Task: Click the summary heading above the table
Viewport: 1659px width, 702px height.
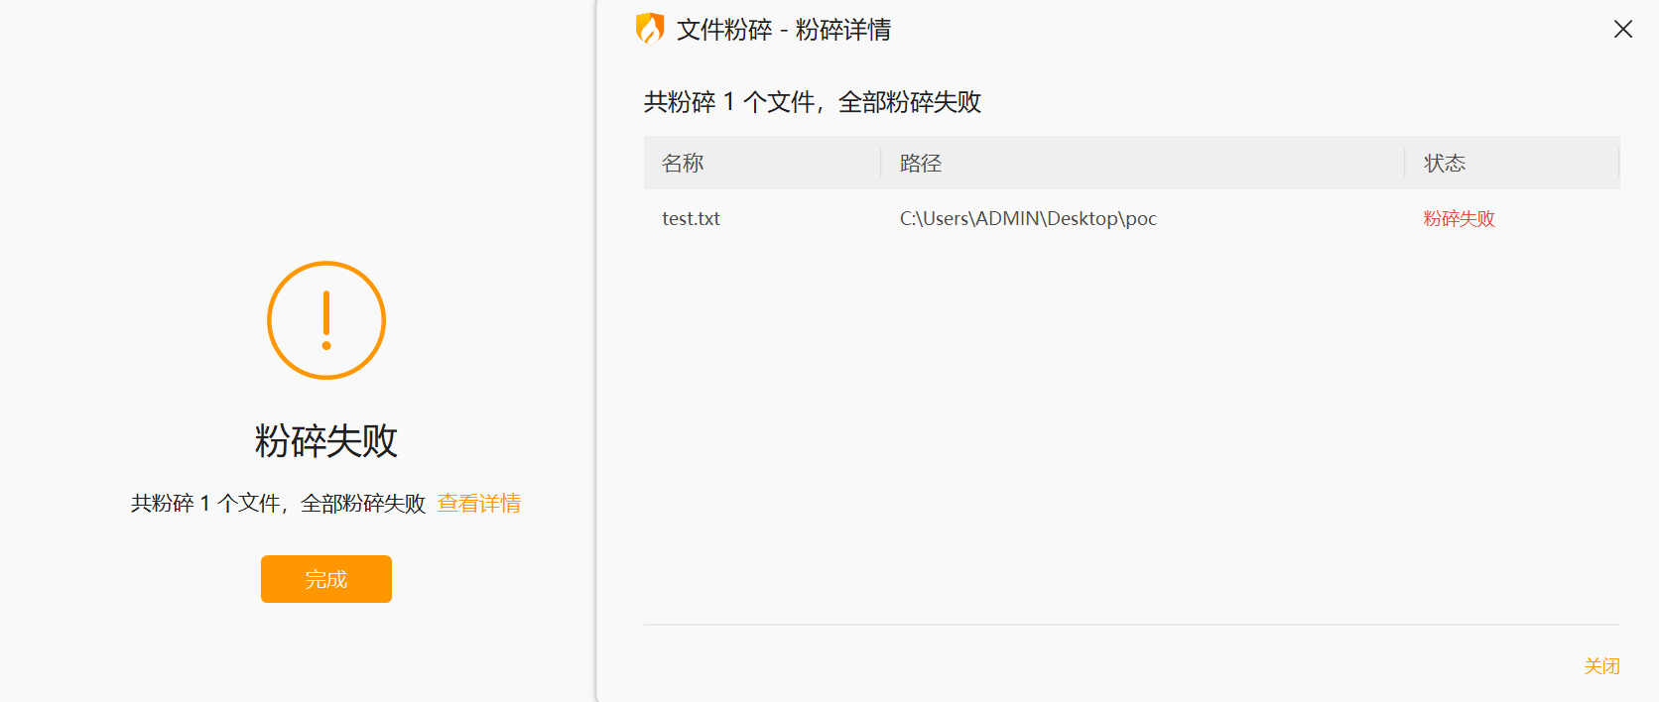Action: click(x=812, y=102)
